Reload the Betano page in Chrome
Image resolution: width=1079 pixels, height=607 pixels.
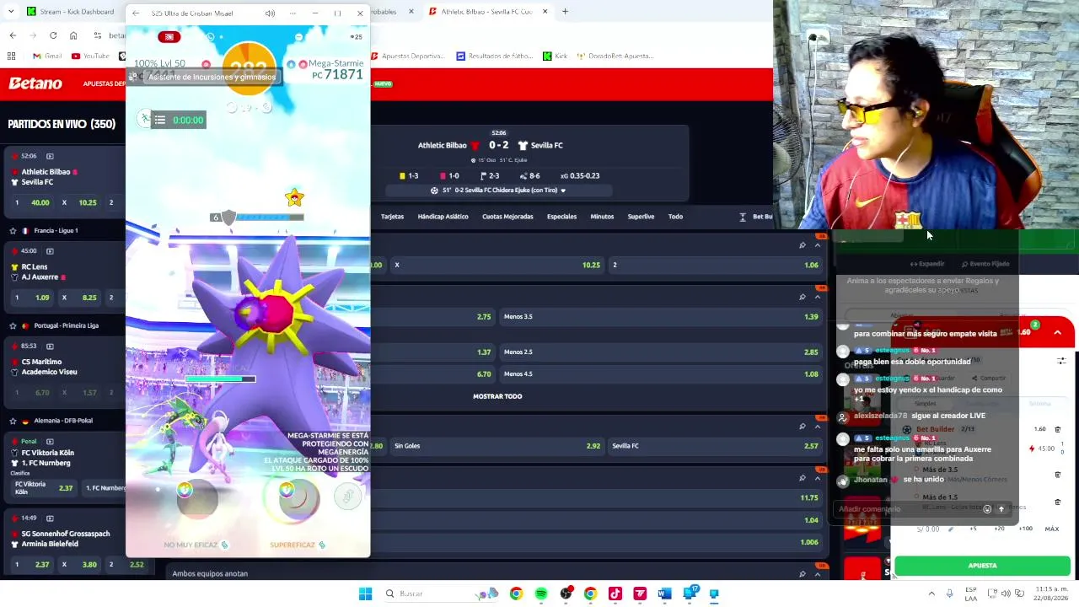click(x=53, y=35)
